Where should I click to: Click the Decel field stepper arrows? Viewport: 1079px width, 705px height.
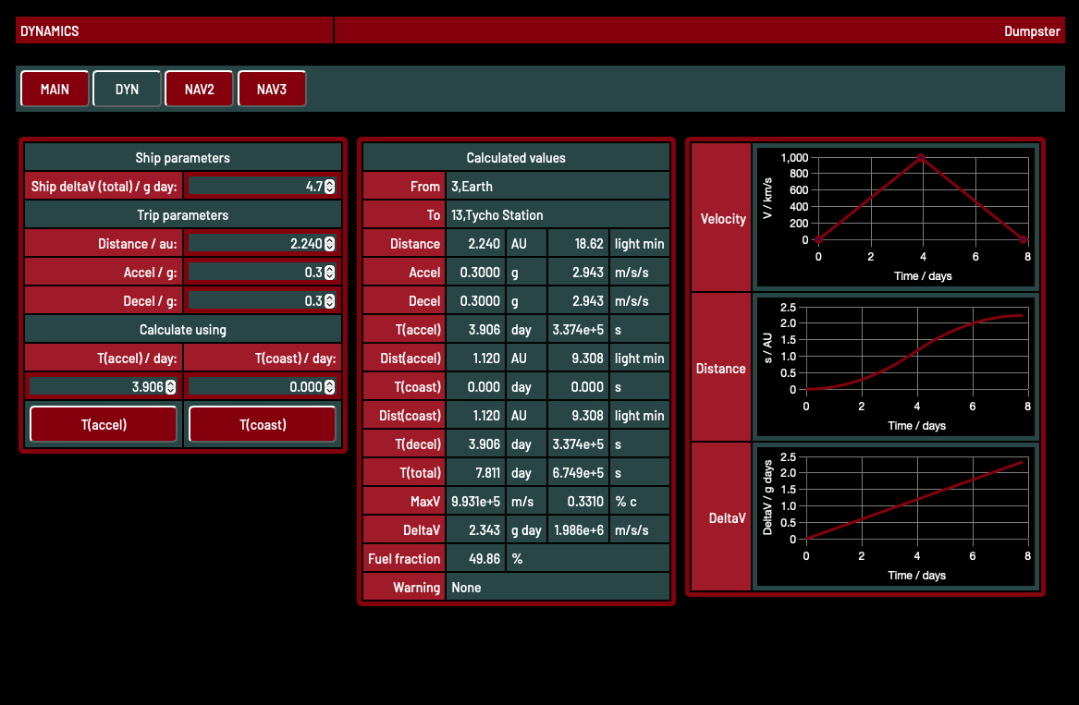point(330,301)
